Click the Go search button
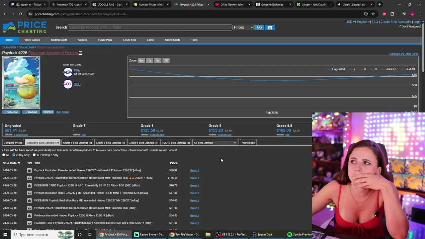425x239 pixels. point(259,28)
